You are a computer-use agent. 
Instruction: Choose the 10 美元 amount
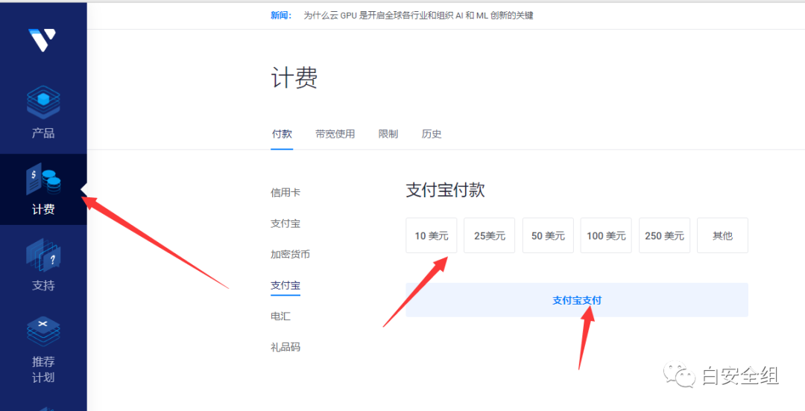(432, 235)
